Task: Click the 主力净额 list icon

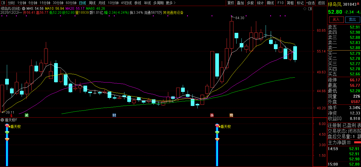Action: point(349,142)
